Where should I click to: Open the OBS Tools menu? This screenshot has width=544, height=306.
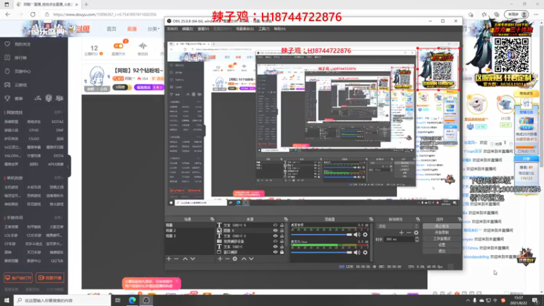click(x=264, y=29)
